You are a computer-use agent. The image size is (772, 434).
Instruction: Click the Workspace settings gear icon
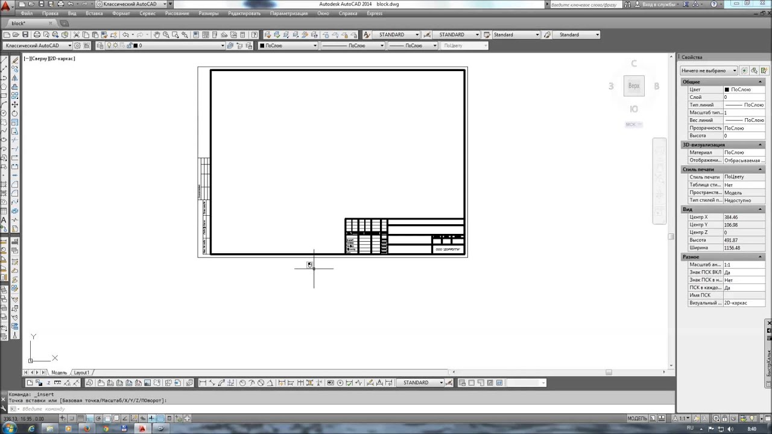77,46
